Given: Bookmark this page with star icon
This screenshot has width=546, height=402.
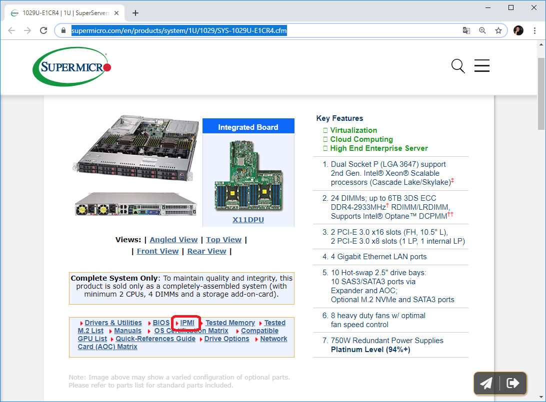Looking at the screenshot, I should (498, 30).
